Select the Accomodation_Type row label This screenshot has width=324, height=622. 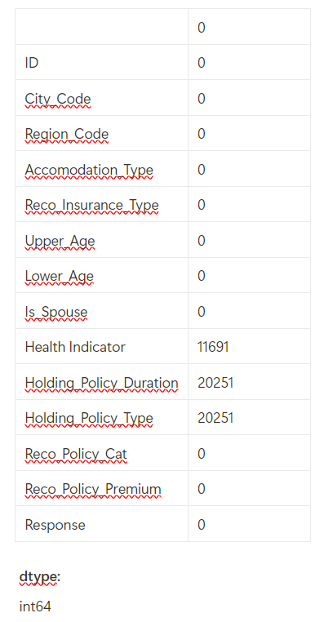click(89, 170)
